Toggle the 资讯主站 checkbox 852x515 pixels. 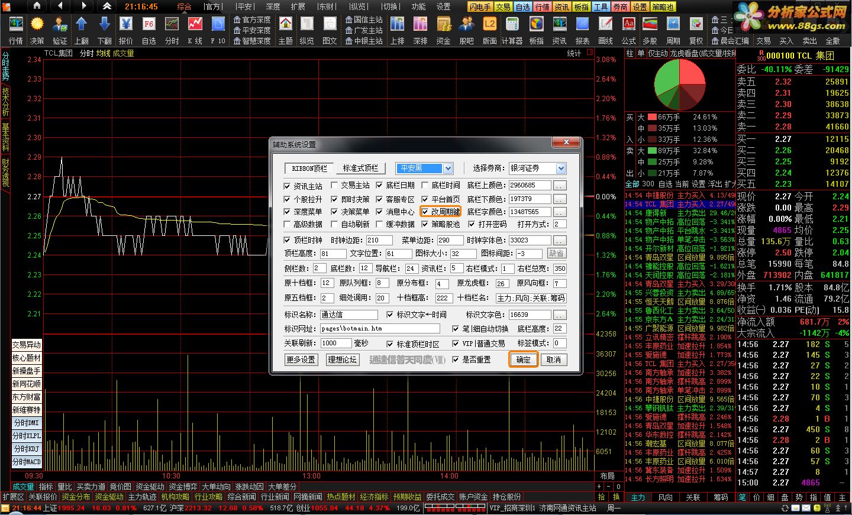tap(287, 186)
